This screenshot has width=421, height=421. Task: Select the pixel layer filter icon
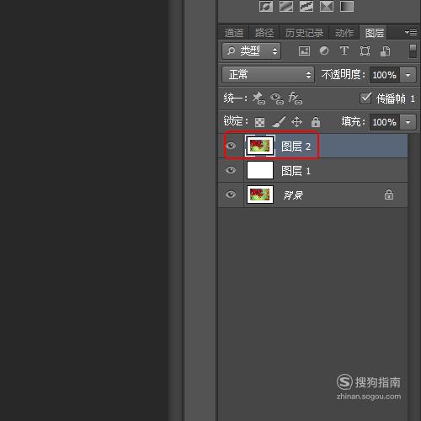point(304,51)
